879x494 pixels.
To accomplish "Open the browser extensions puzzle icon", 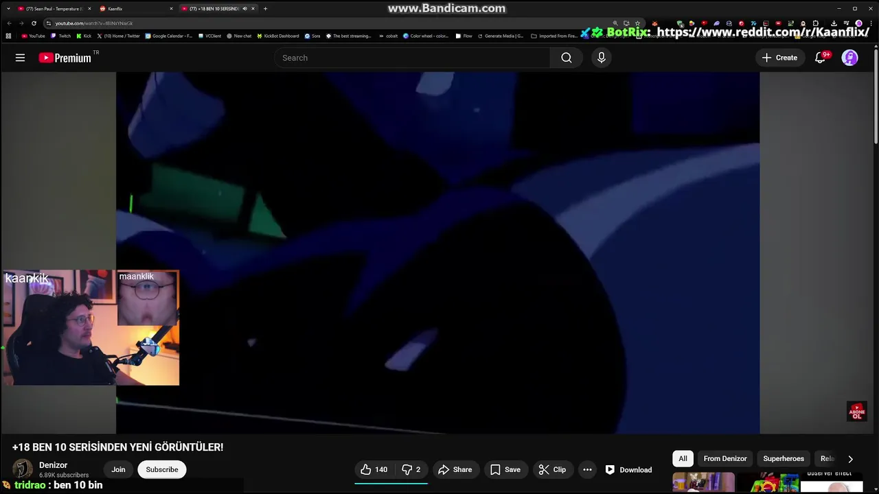I will (815, 23).
